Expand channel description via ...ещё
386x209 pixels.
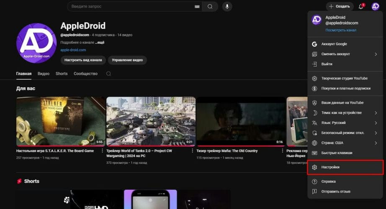click(100, 43)
